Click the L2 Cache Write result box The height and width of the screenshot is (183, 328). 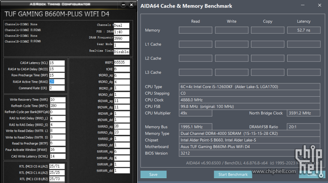[232, 58]
